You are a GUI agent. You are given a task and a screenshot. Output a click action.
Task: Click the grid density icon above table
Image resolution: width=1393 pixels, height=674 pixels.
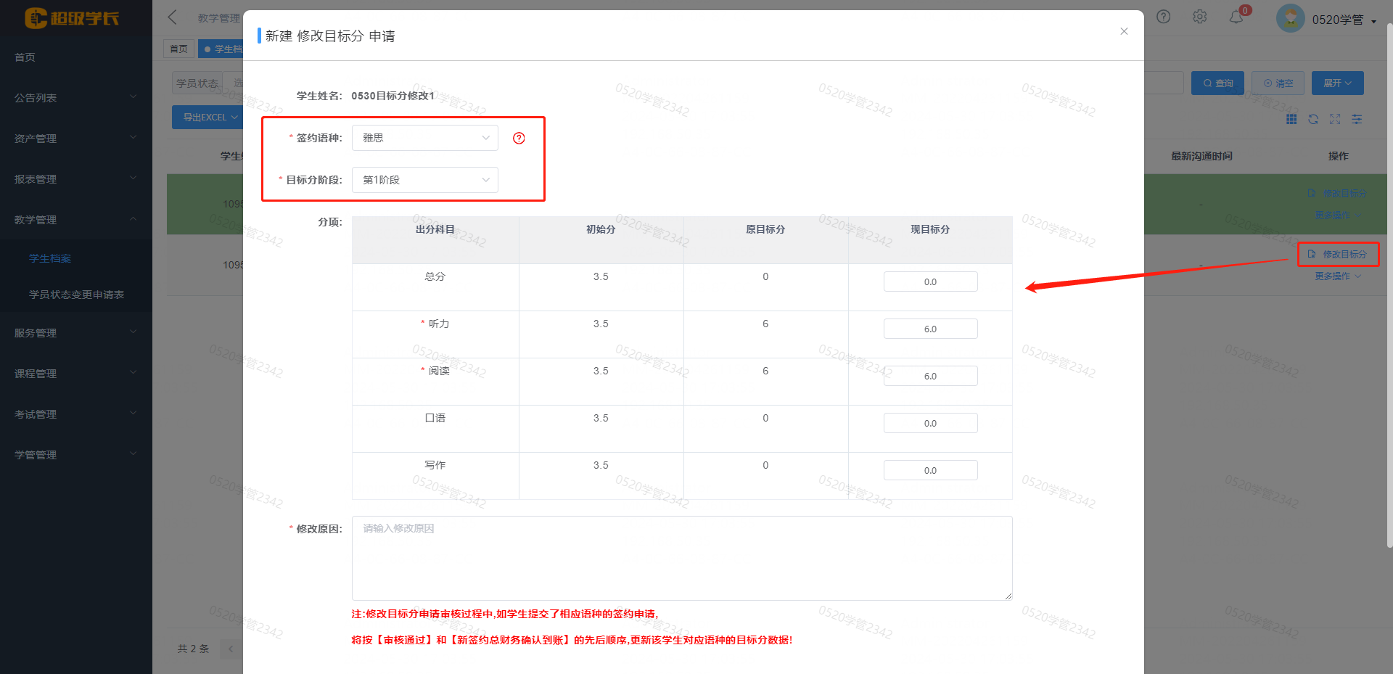pos(1291,120)
